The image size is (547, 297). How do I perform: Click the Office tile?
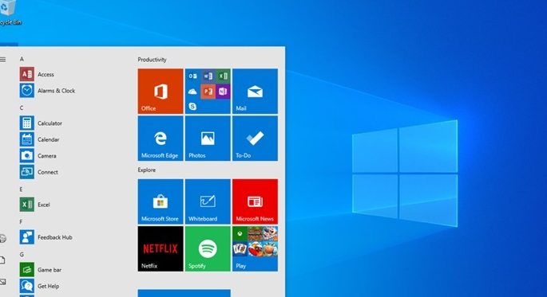[161, 91]
